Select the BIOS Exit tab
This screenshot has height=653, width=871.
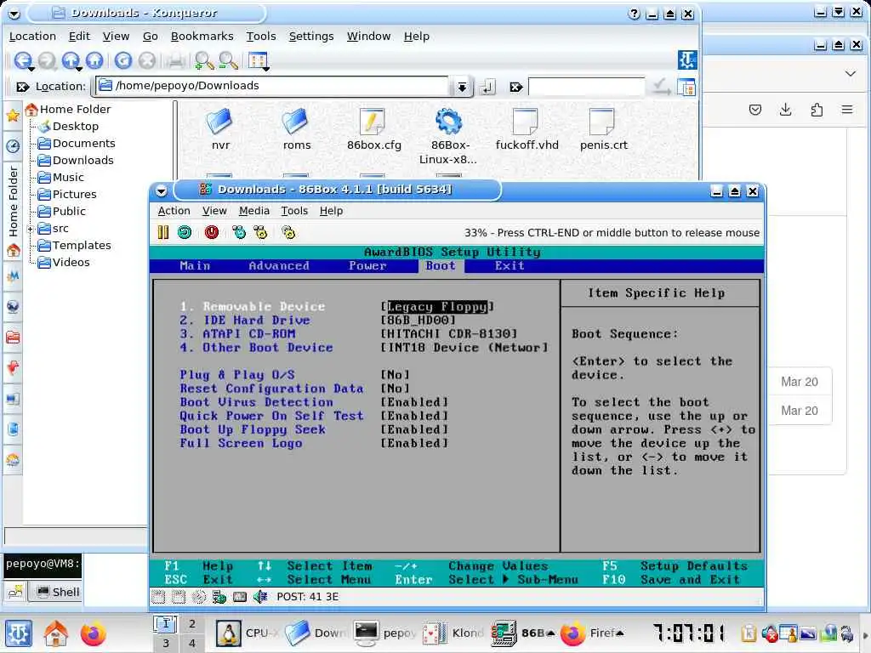pos(510,266)
